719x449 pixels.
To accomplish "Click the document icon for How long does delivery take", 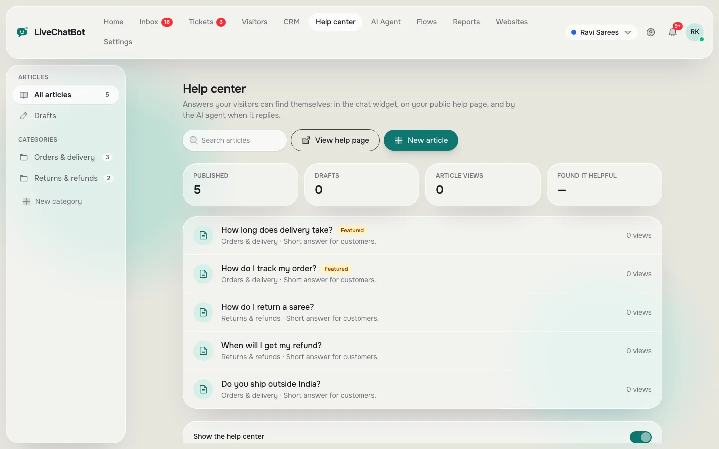I will (x=203, y=235).
